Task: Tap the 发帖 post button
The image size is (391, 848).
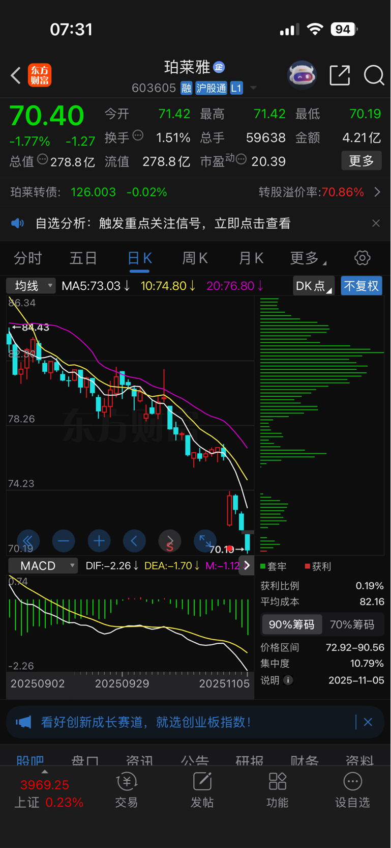Action: tap(202, 790)
